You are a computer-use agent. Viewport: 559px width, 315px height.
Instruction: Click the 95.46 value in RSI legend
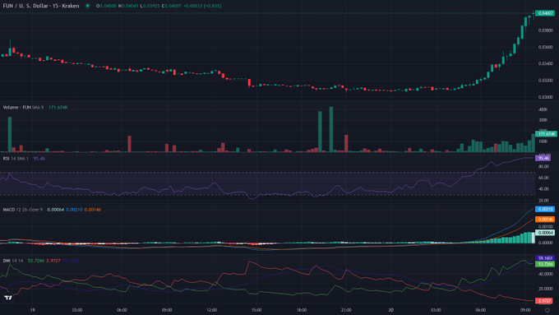39,159
